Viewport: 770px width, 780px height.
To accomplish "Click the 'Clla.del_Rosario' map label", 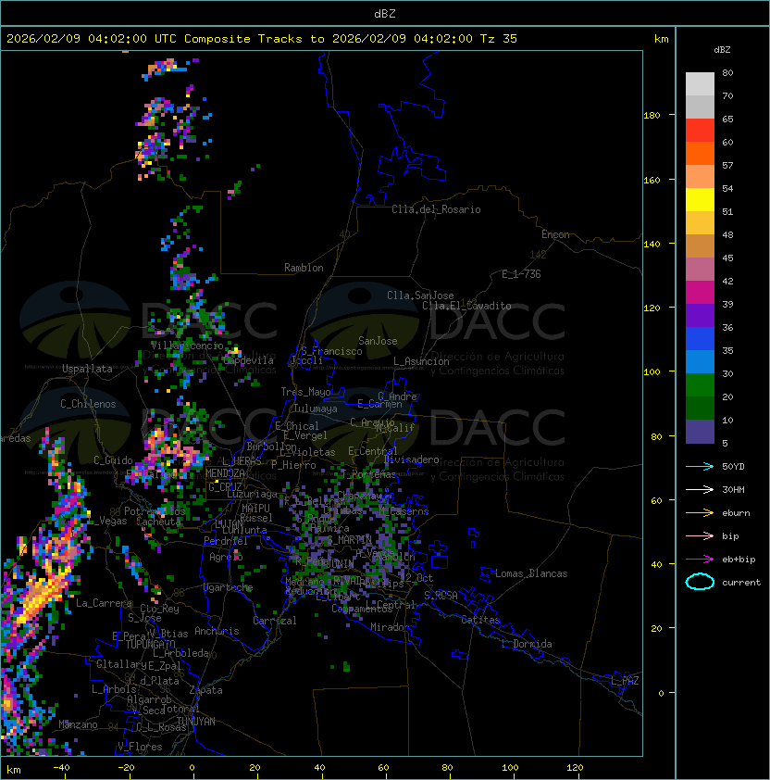I will [436, 209].
